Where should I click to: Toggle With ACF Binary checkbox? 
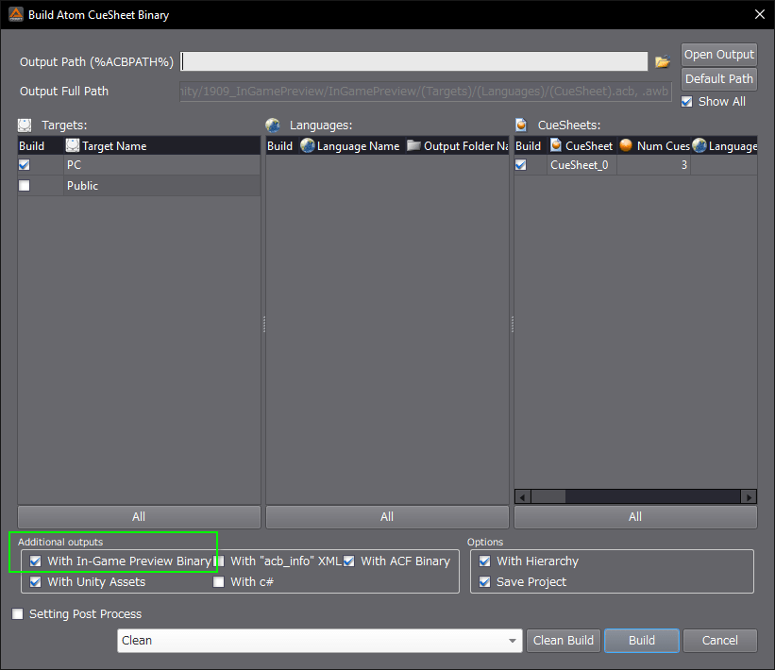coord(349,561)
